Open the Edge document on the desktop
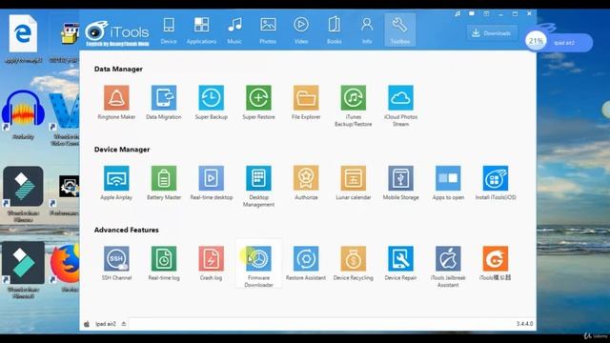610x343 pixels. click(x=23, y=38)
